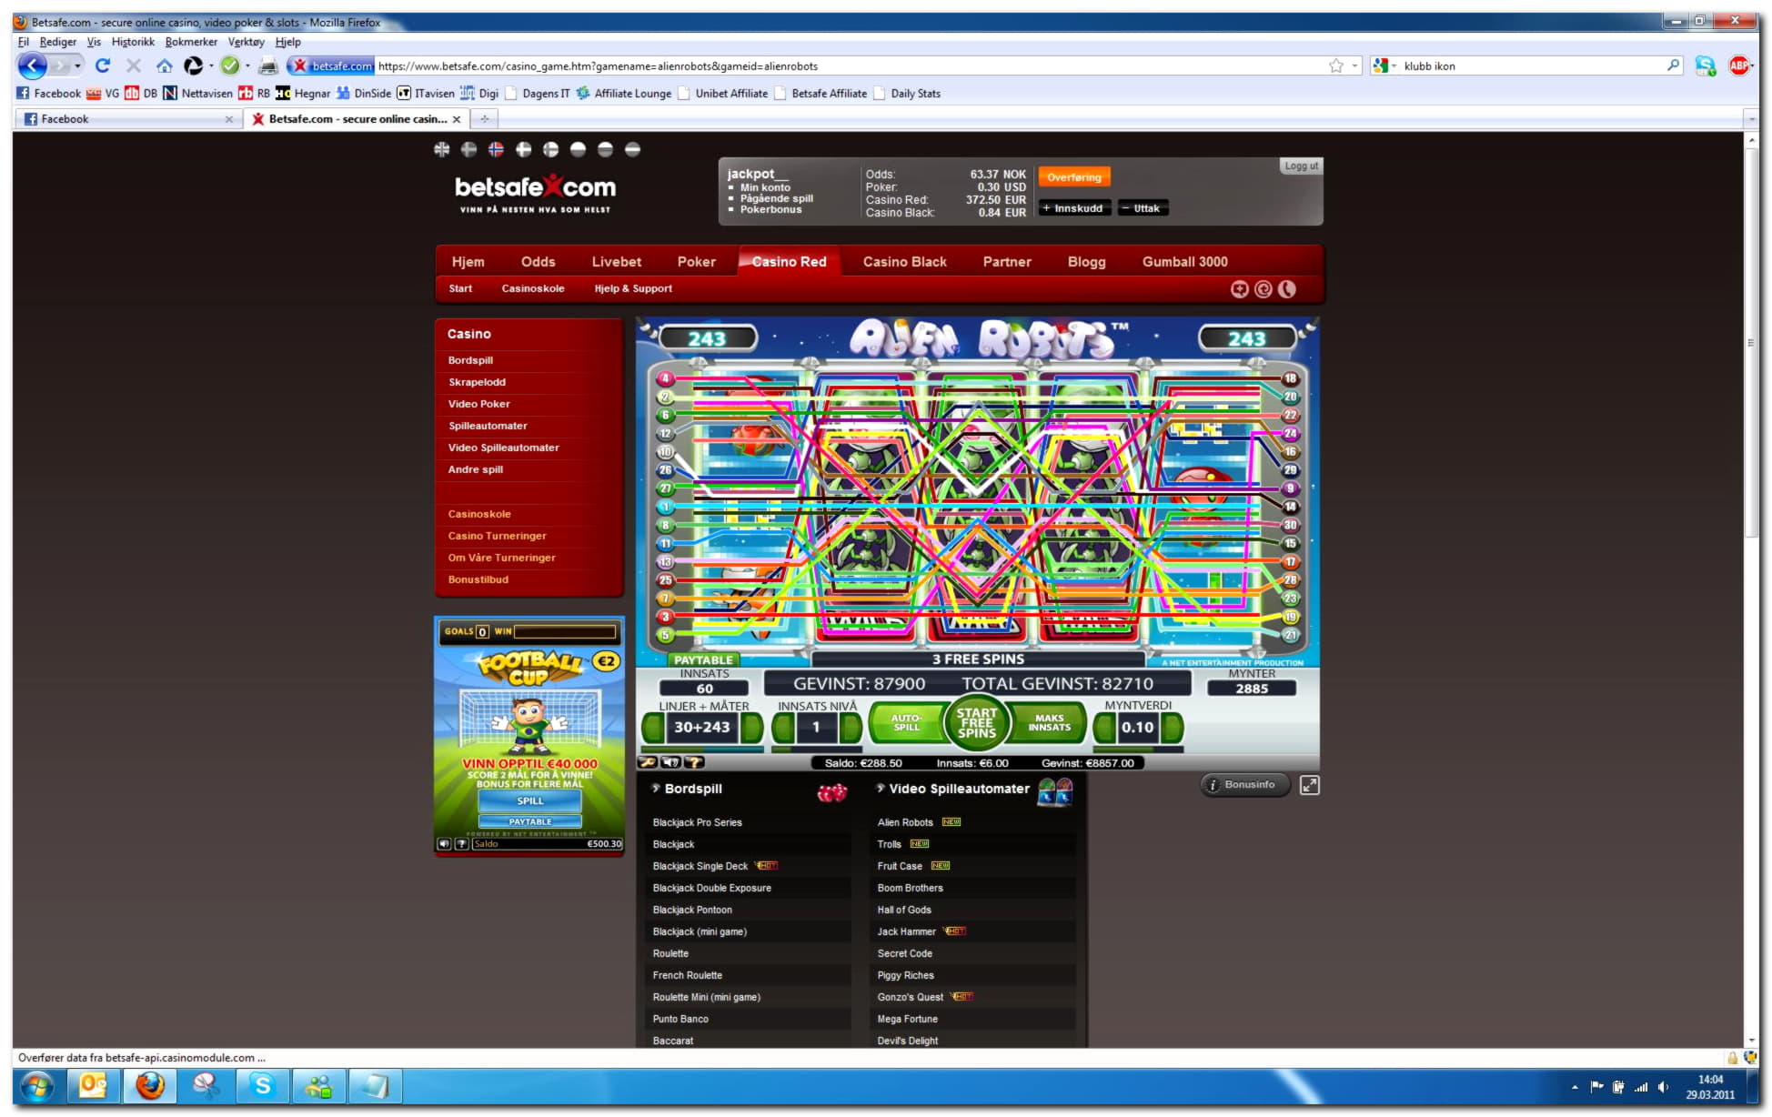
Task: Open the new tab plus button
Action: pyautogui.click(x=484, y=119)
